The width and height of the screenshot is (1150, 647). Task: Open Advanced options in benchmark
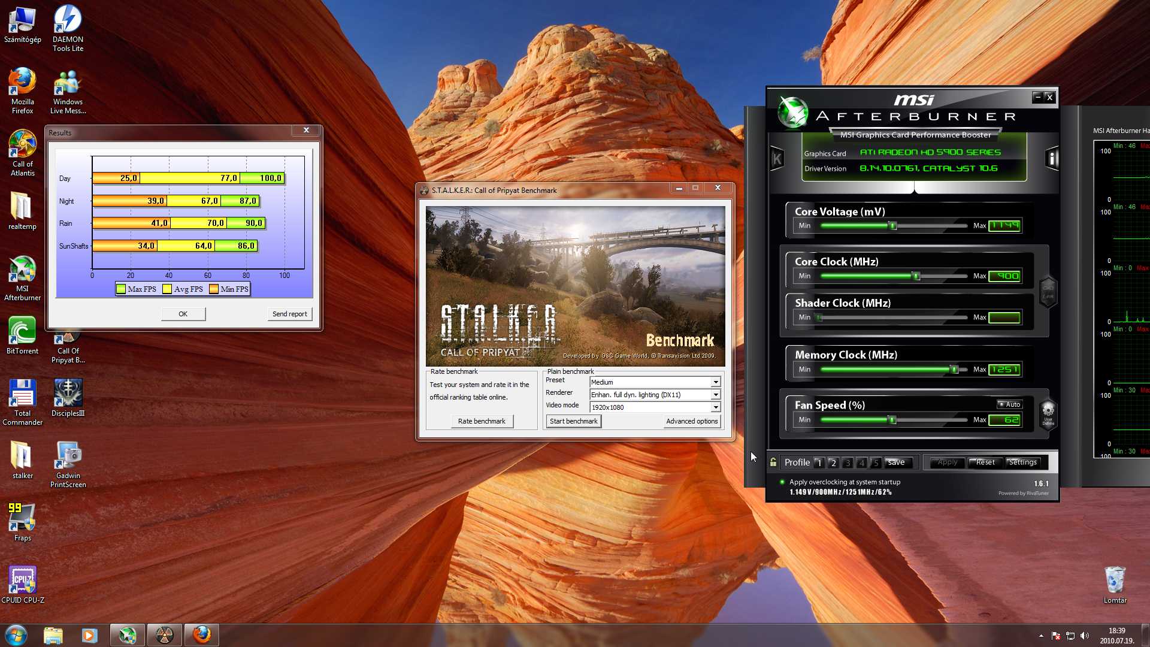click(x=692, y=421)
